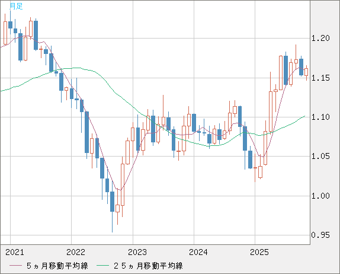
Task: Click the 月足 label on the chart
Action: tap(16, 6)
